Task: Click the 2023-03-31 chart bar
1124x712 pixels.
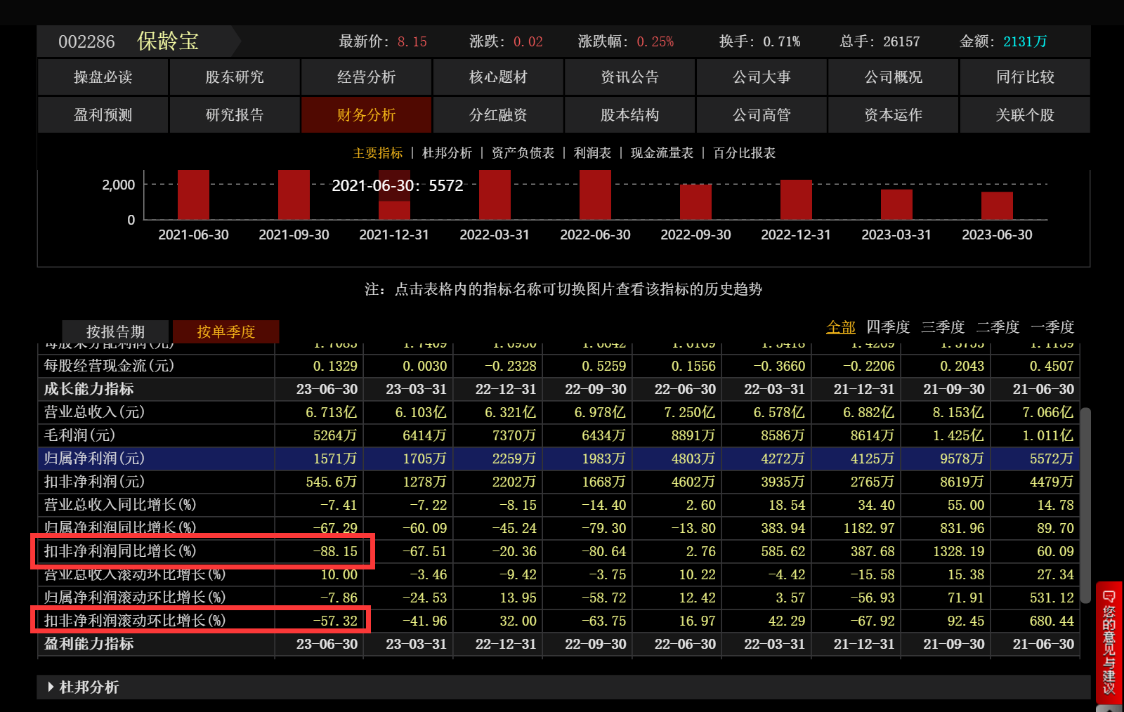Action: (x=896, y=204)
